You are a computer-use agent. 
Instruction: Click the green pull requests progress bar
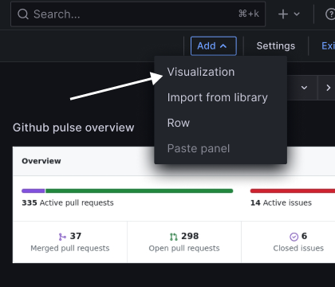(x=139, y=191)
